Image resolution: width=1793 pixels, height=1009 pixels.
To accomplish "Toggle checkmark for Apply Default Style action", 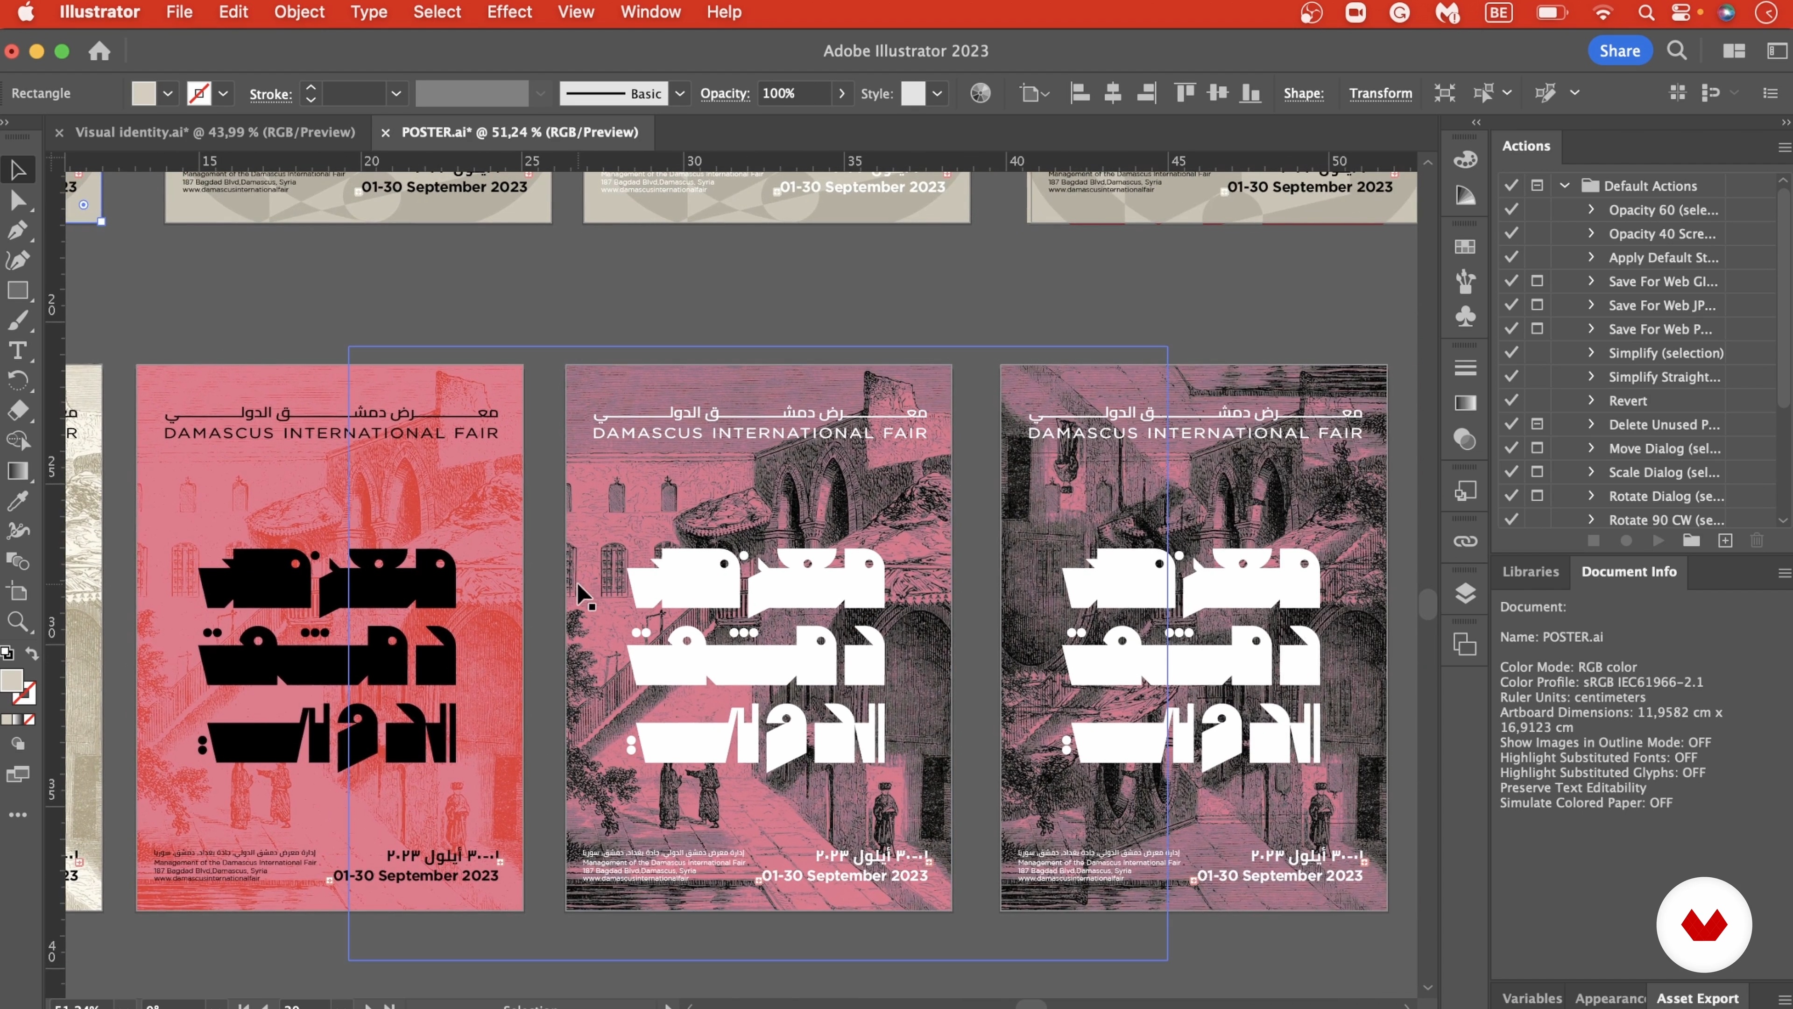I will 1511,257.
